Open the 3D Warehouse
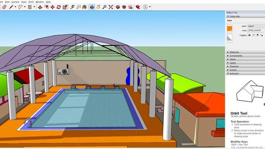The image size is (265, 149). pyautogui.click(x=118, y=7)
